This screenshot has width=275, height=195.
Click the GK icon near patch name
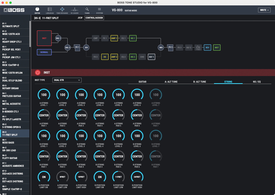(80, 18)
